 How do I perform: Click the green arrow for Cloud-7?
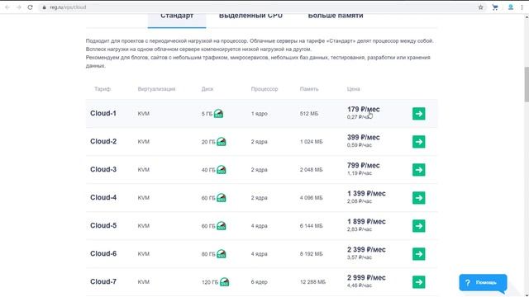419,282
